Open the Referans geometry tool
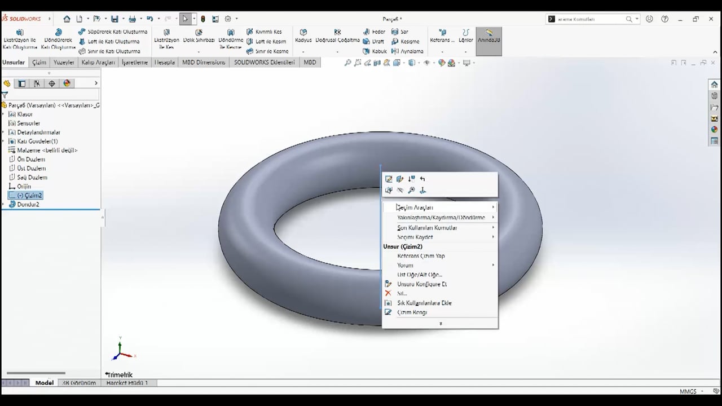722x406 pixels. [442, 37]
